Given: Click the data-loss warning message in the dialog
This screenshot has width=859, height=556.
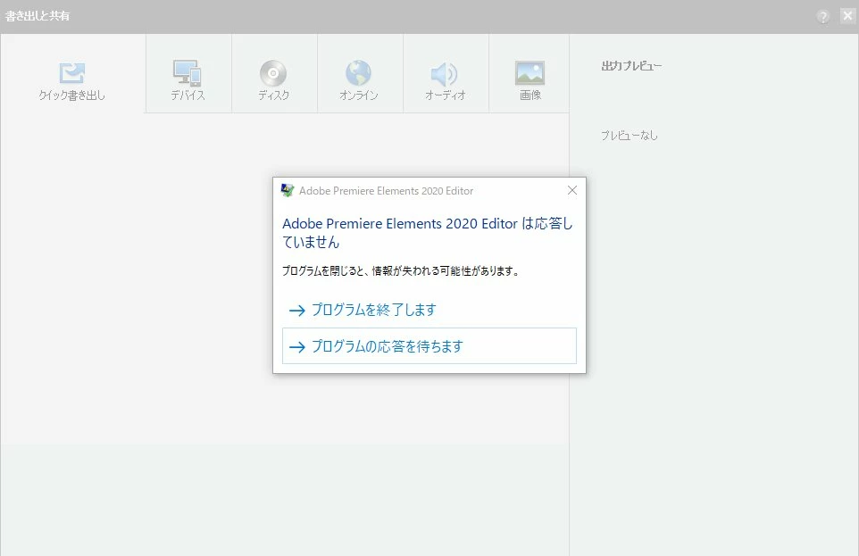Looking at the screenshot, I should tap(400, 270).
